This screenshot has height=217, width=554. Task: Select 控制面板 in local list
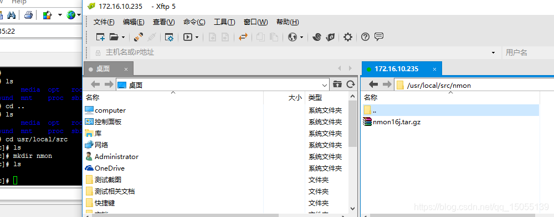(108, 122)
